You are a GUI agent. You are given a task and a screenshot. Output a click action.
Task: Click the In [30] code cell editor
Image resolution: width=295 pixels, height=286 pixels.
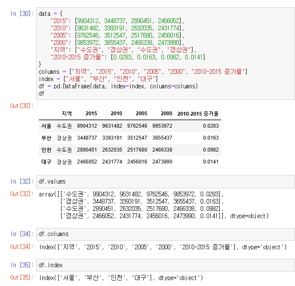[x=166, y=54]
